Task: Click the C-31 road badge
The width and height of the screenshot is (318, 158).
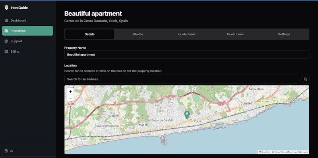Action: pos(88,100)
